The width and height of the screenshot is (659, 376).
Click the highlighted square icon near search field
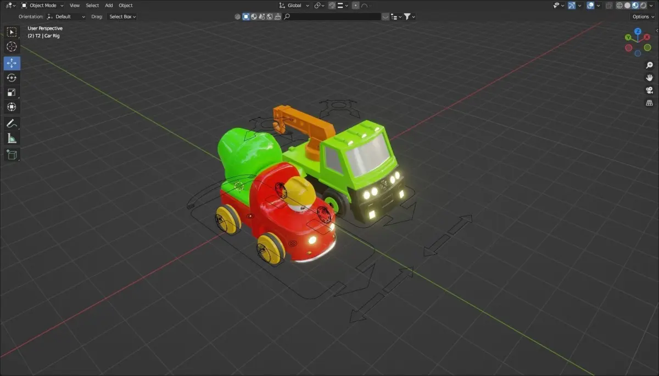tap(246, 16)
